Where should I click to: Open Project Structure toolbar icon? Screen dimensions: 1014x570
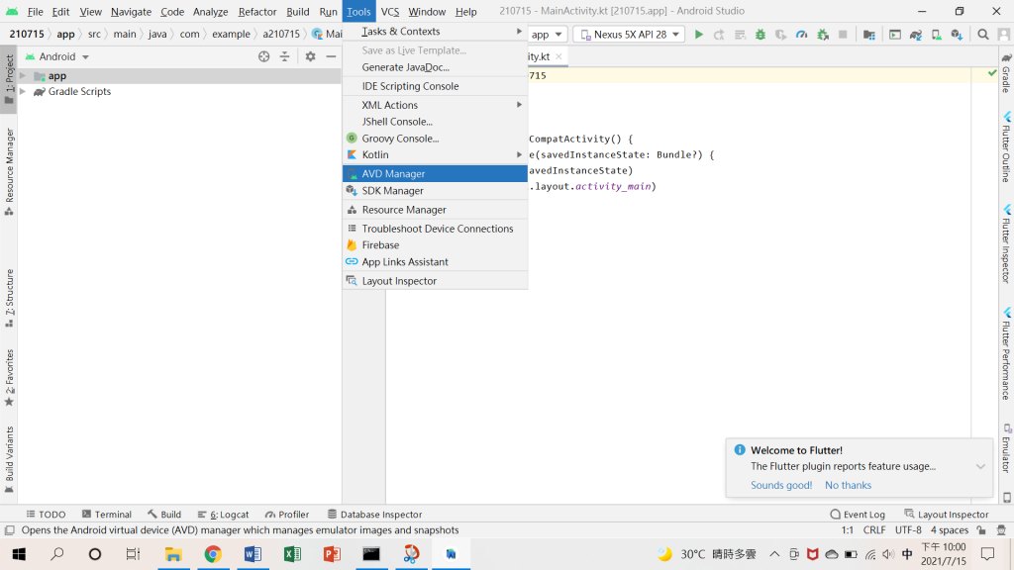tap(869, 35)
